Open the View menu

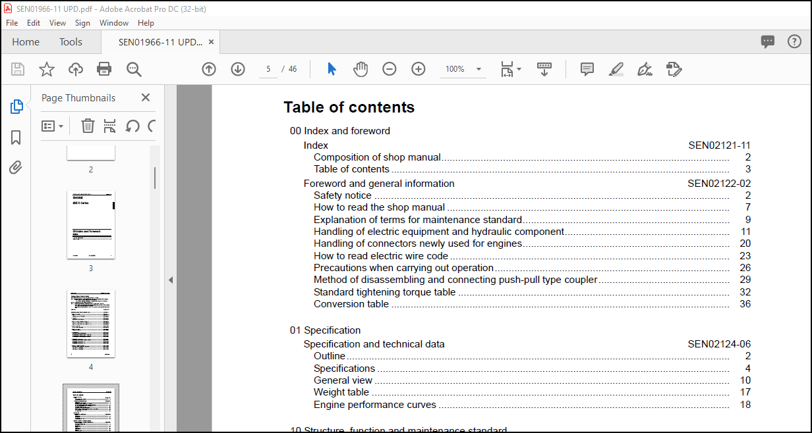58,22
